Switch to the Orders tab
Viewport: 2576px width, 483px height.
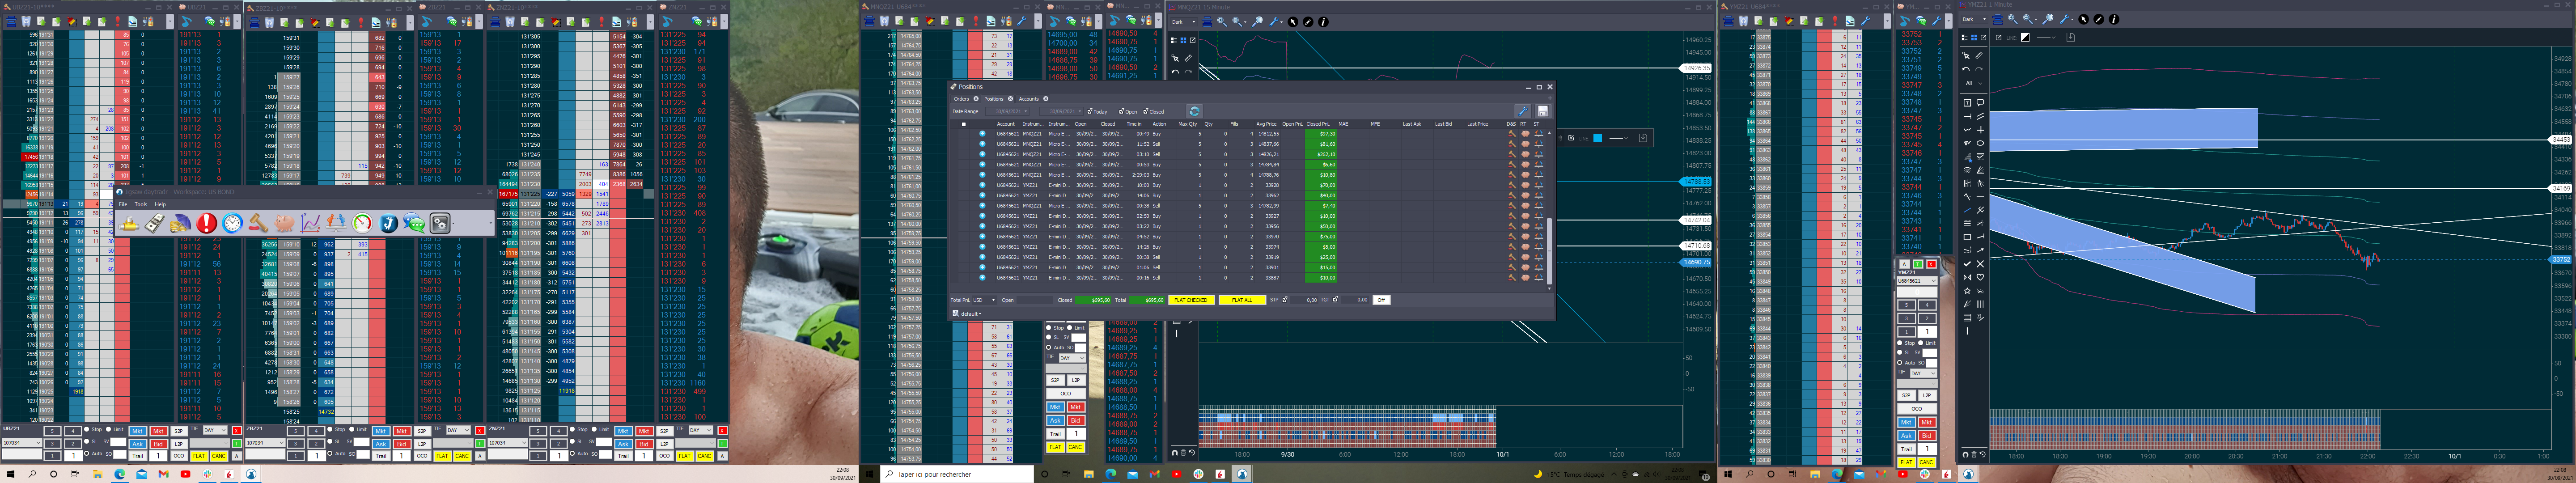(962, 99)
